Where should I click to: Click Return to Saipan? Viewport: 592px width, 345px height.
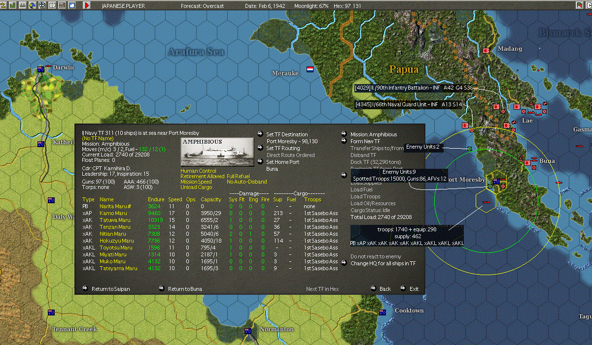pos(111,289)
